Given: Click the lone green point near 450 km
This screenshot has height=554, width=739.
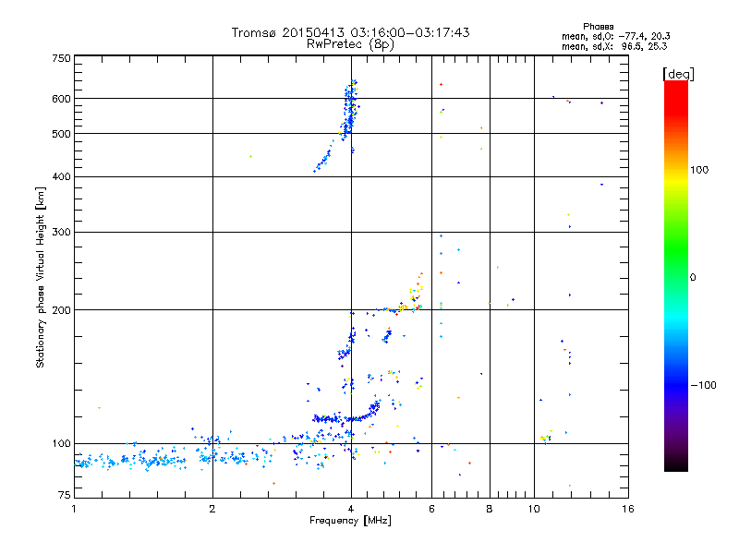Looking at the screenshot, I should pos(250,156).
